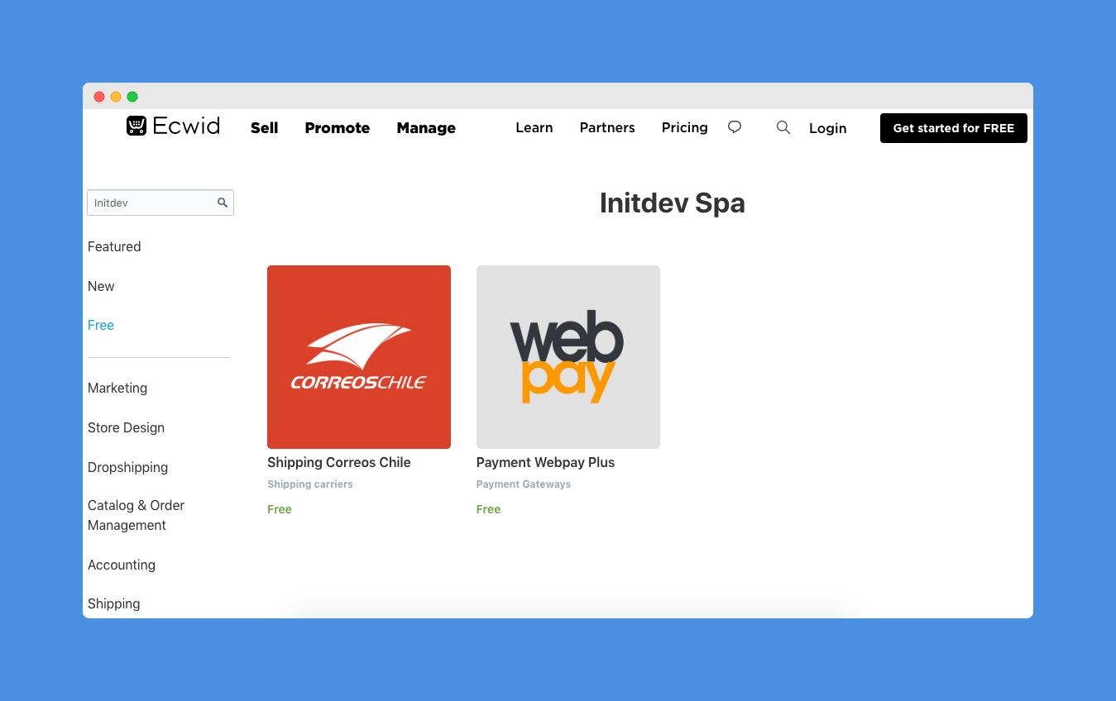Open the Webpay app thumbnail
The image size is (1116, 701).
[x=568, y=357]
